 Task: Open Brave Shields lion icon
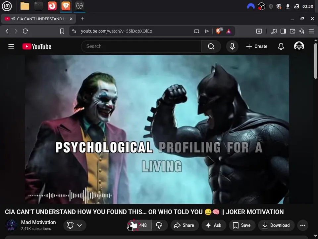pos(219,31)
